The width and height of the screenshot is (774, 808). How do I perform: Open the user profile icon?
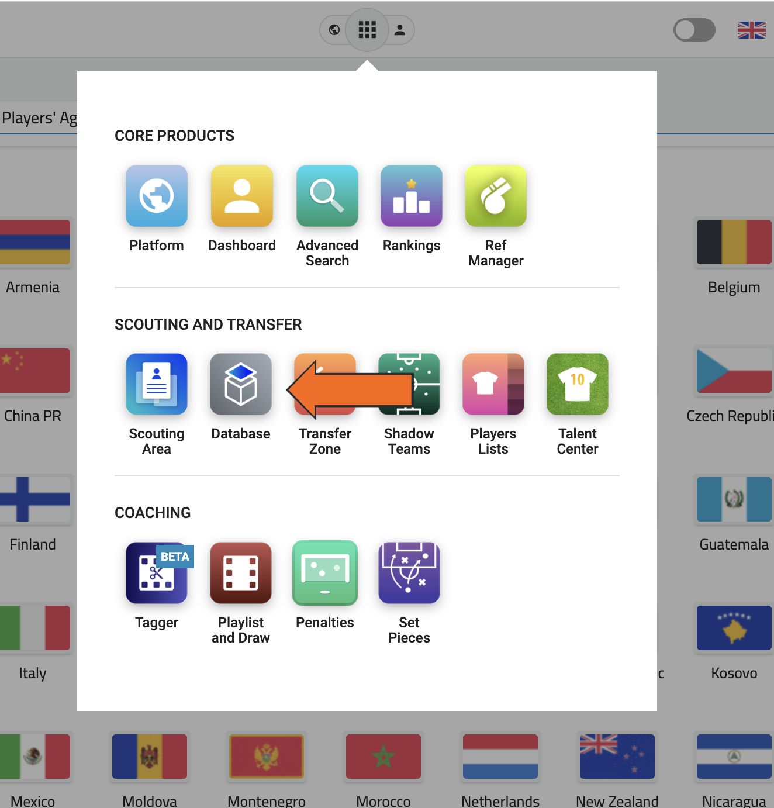pos(400,30)
